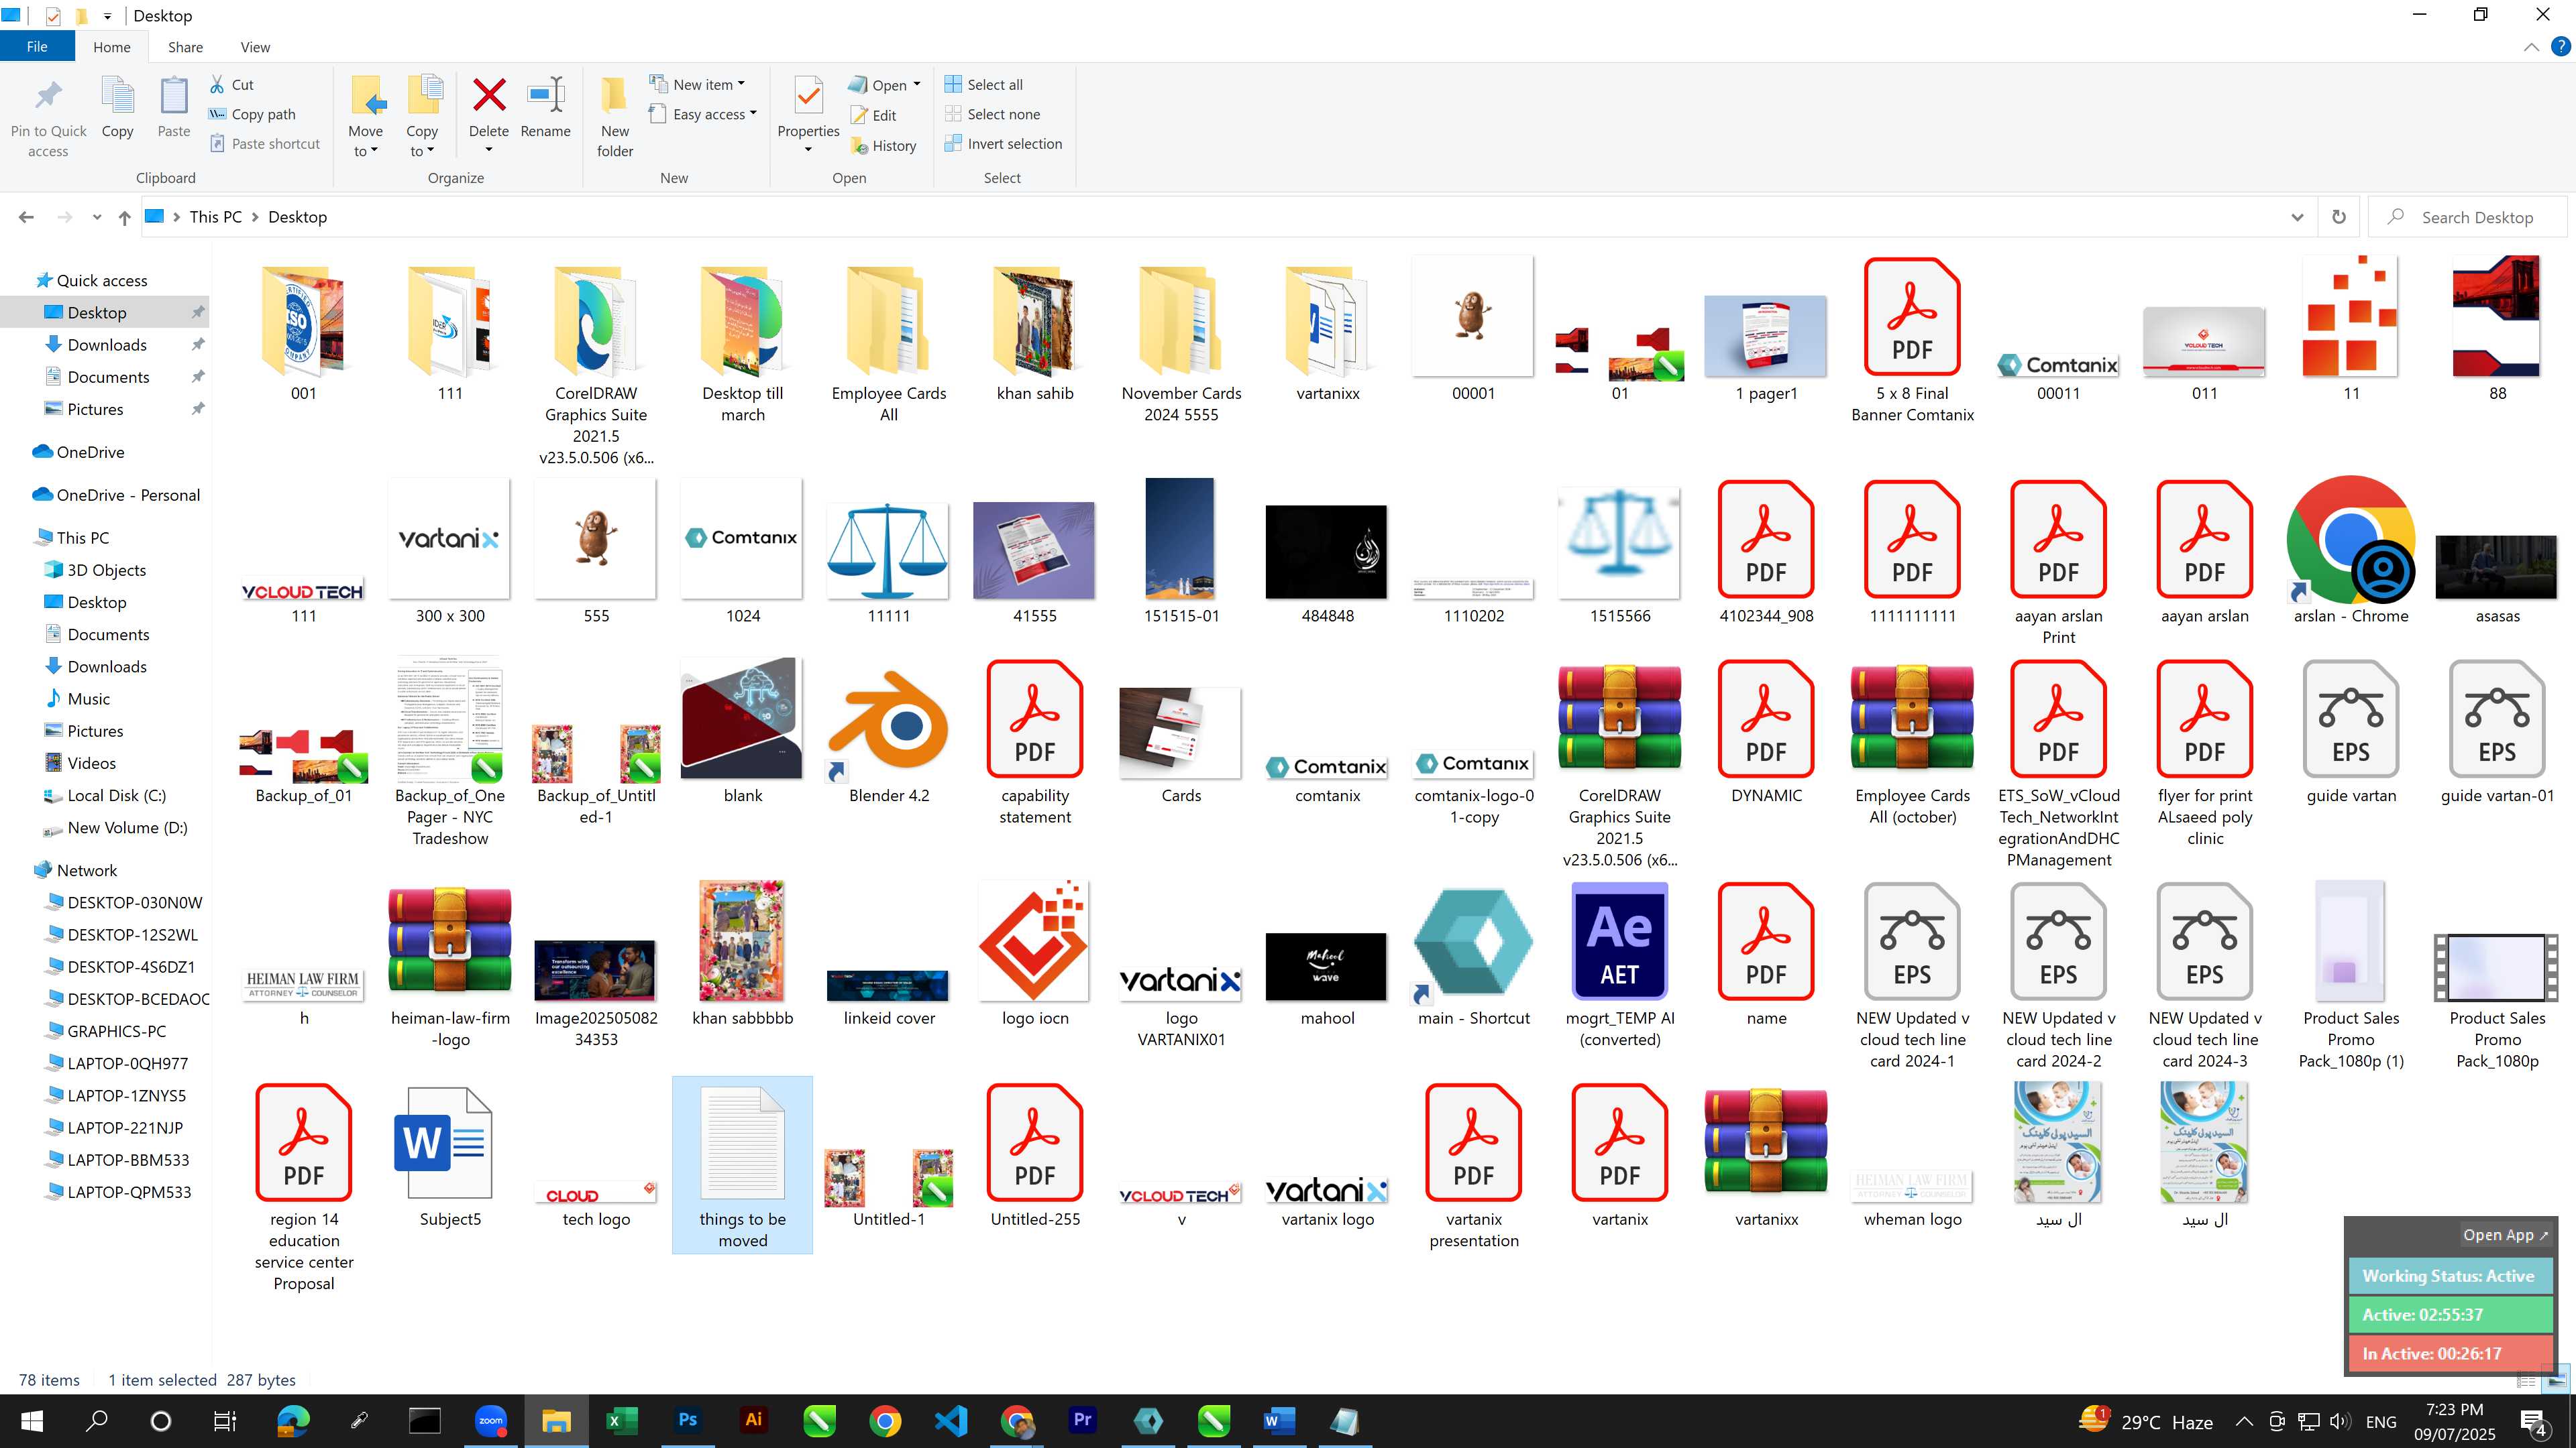This screenshot has width=2576, height=1448.
Task: Click the Rename ribbon icon
Action: 546,96
